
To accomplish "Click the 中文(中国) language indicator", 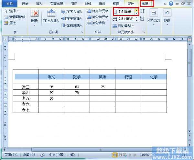I will [x=57, y=155].
